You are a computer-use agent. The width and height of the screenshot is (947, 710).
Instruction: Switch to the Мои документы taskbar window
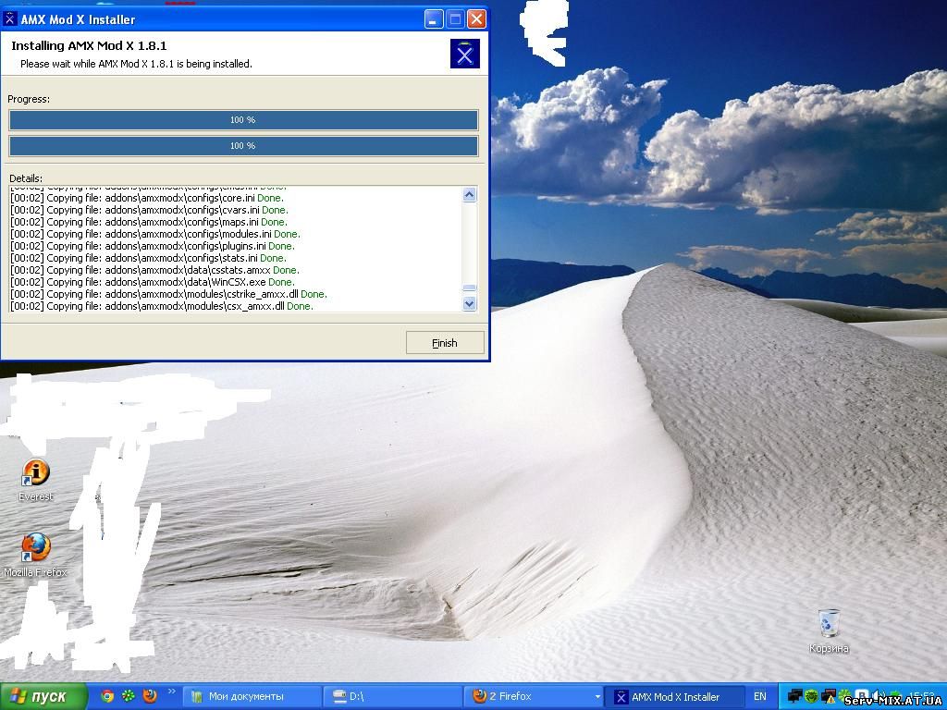[252, 696]
